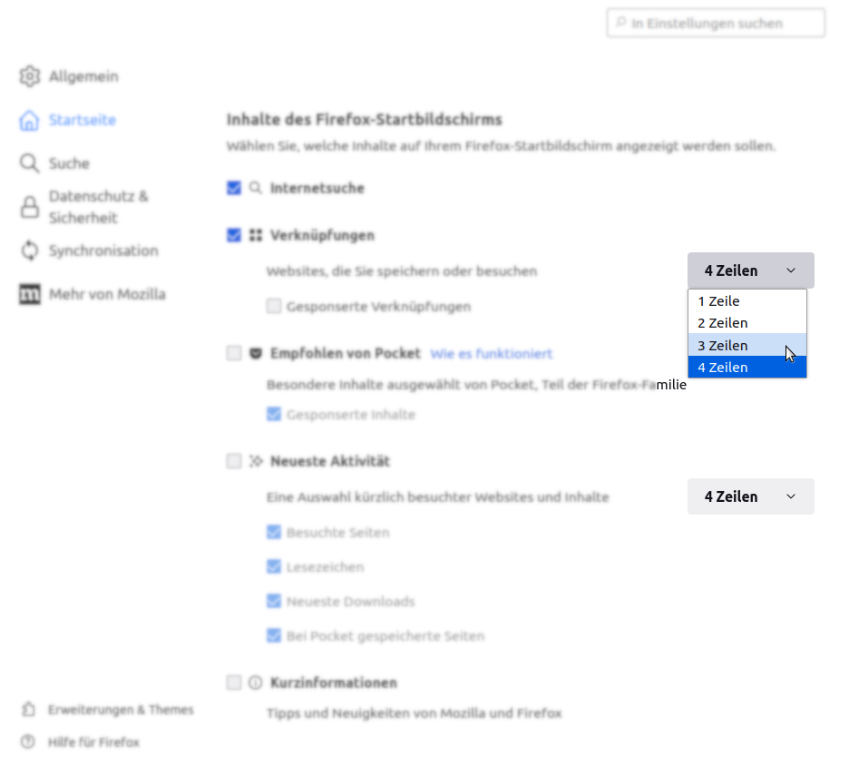Click the Synchronisation arrows icon
Image resolution: width=849 pixels, height=776 pixels.
tap(30, 250)
